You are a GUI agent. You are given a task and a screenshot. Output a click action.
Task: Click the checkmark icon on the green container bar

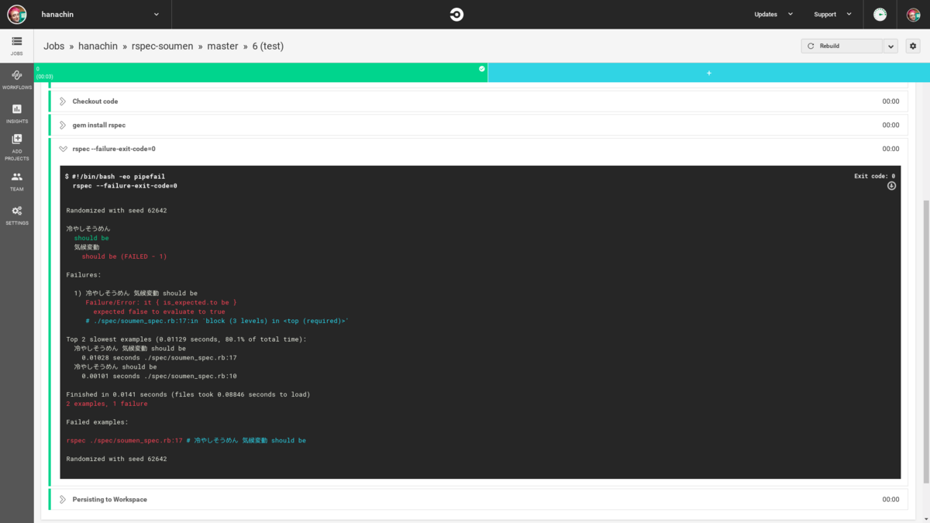tap(482, 69)
